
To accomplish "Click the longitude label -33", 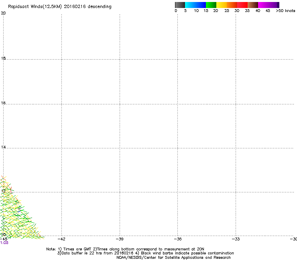I will point(236,239).
